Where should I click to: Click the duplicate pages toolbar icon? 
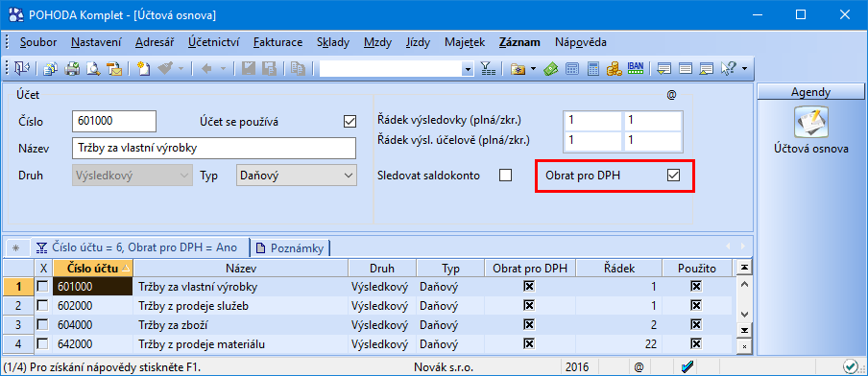pos(299,68)
